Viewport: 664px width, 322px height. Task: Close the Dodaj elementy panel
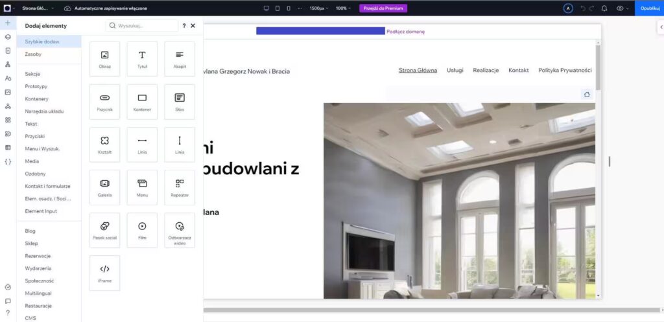point(193,26)
